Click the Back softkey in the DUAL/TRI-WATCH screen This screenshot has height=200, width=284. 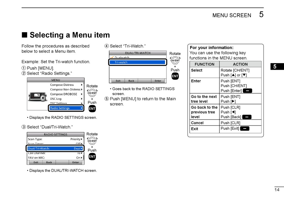(x=131, y=81)
